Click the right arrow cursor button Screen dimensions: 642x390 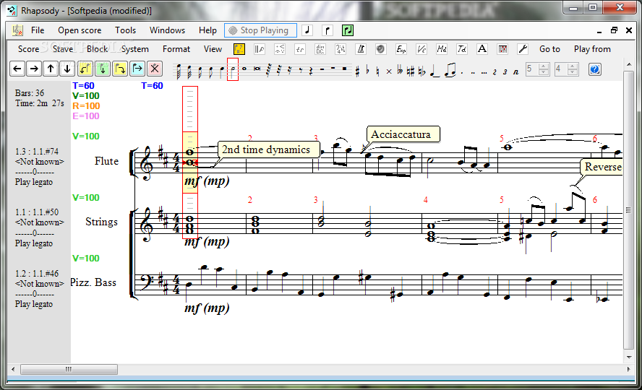[x=35, y=69]
